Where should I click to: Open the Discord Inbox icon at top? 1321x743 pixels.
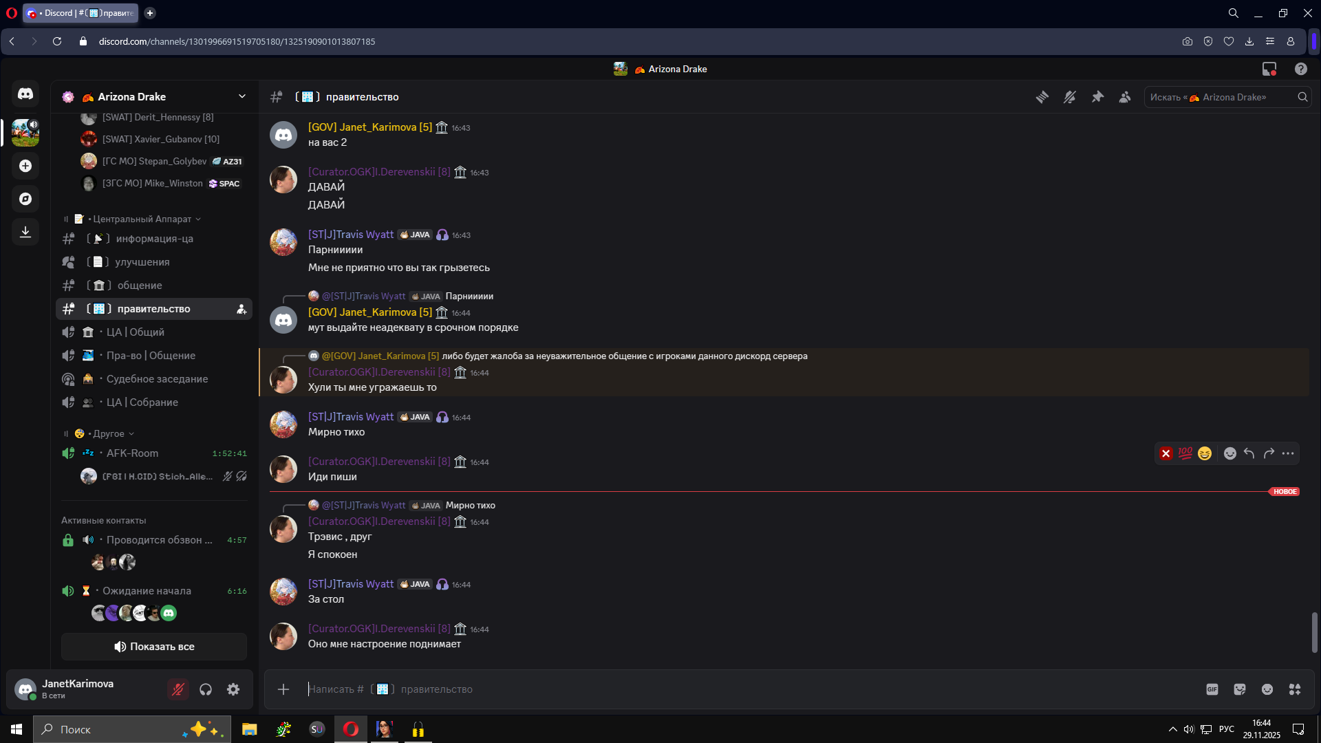[1269, 69]
